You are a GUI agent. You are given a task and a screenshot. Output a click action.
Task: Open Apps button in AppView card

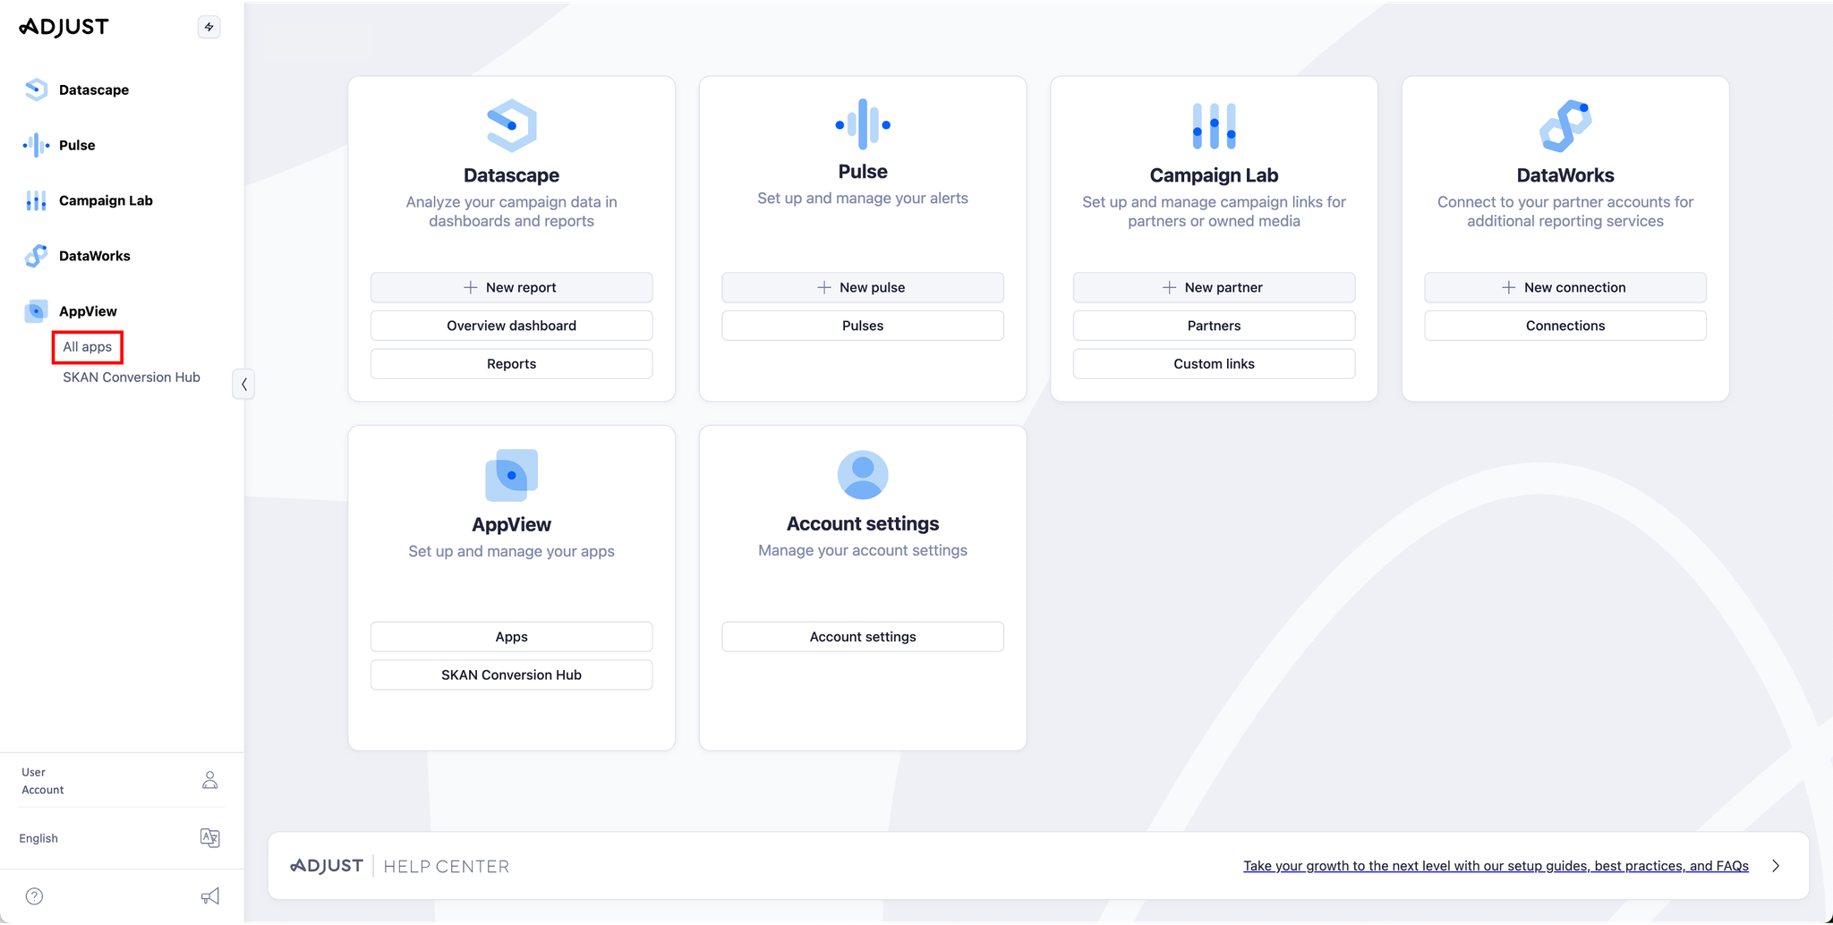click(511, 637)
